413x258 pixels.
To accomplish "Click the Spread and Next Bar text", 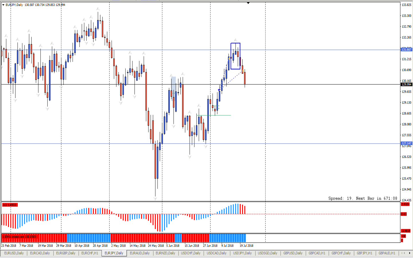I will 363,198.
